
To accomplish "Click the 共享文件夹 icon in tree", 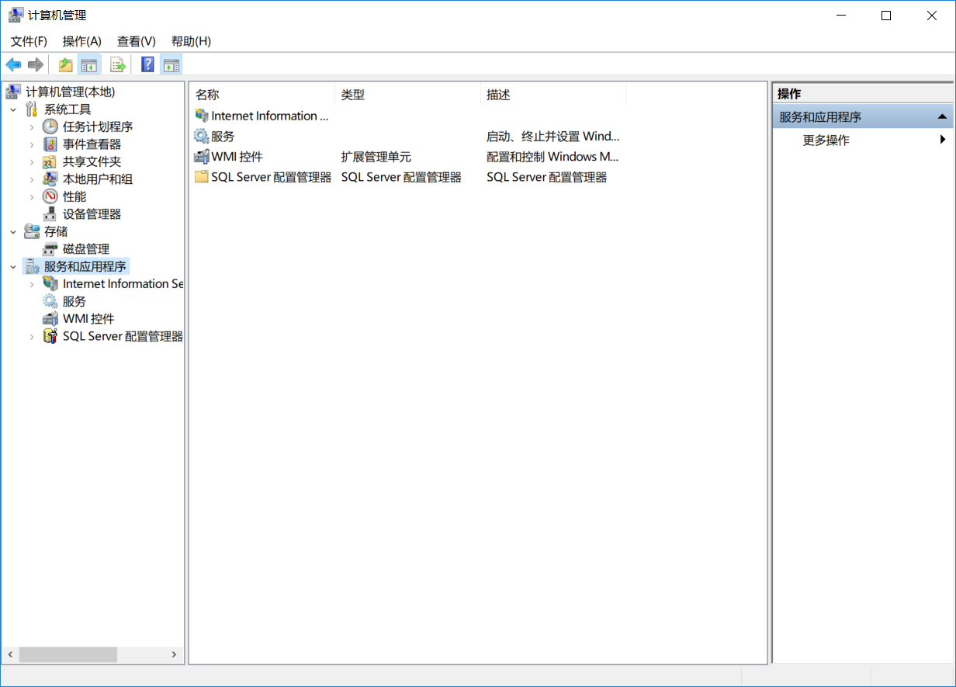I will coord(50,161).
